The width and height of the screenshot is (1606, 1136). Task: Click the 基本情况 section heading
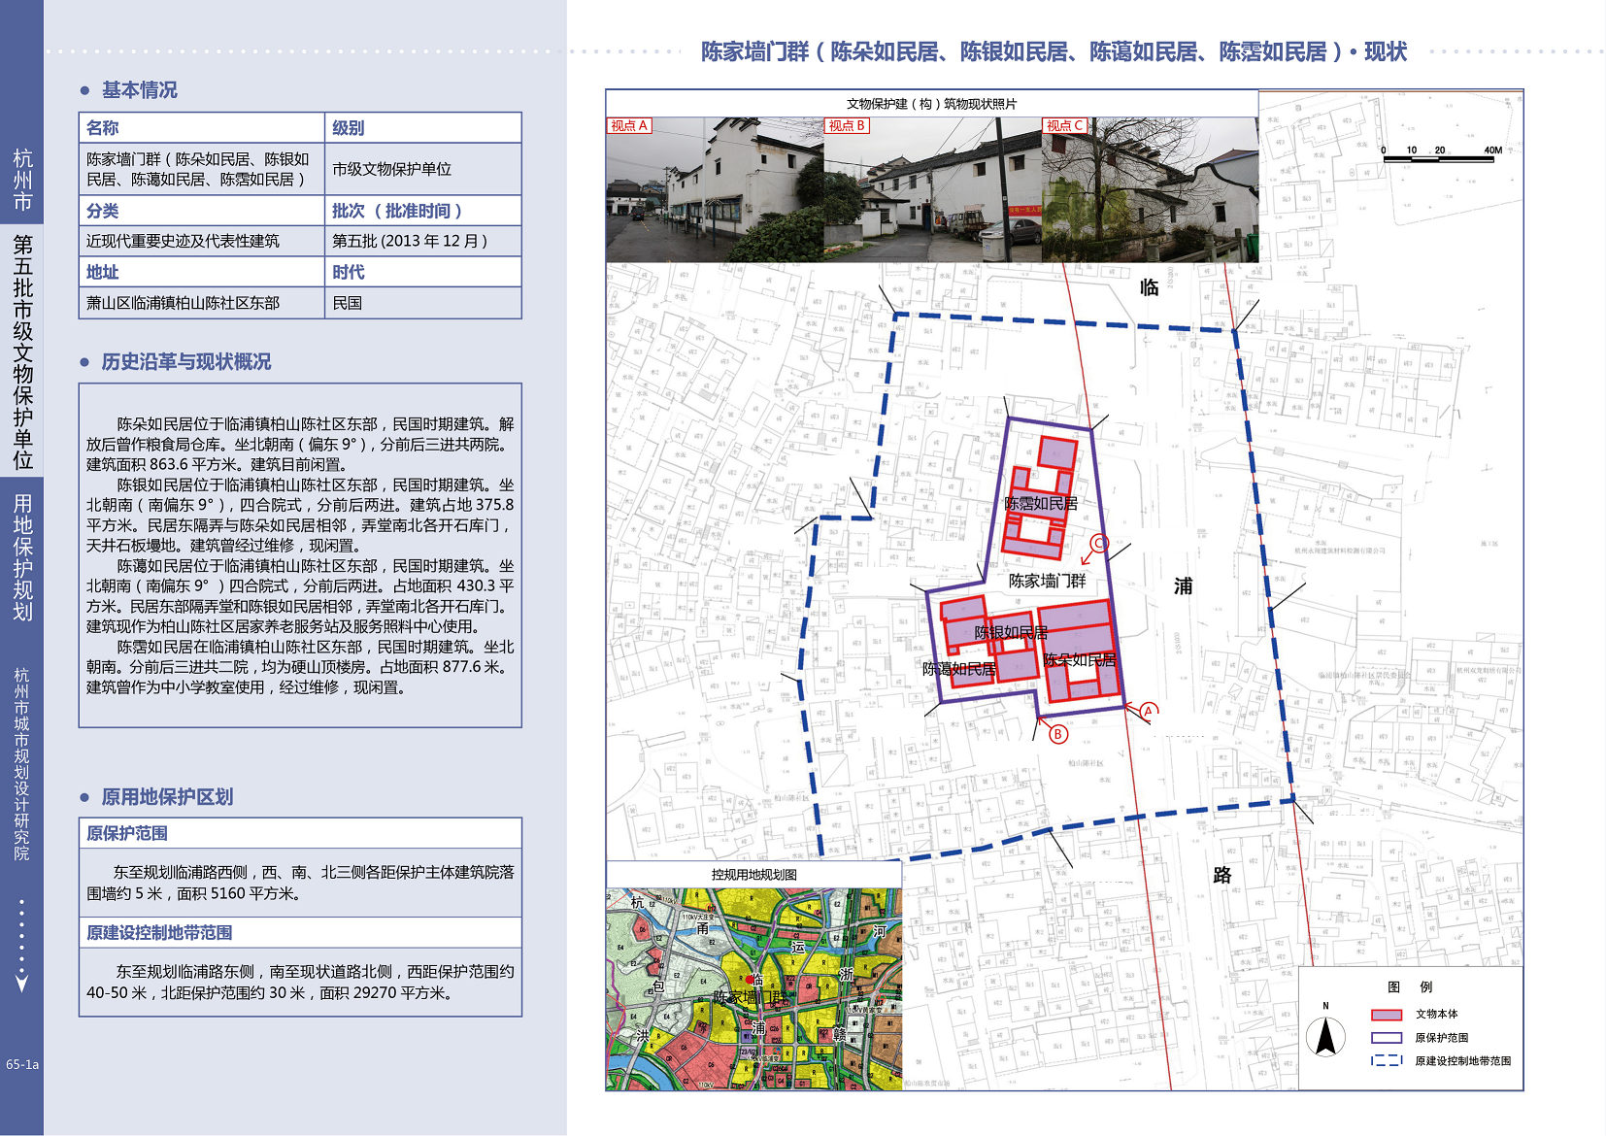[x=140, y=90]
